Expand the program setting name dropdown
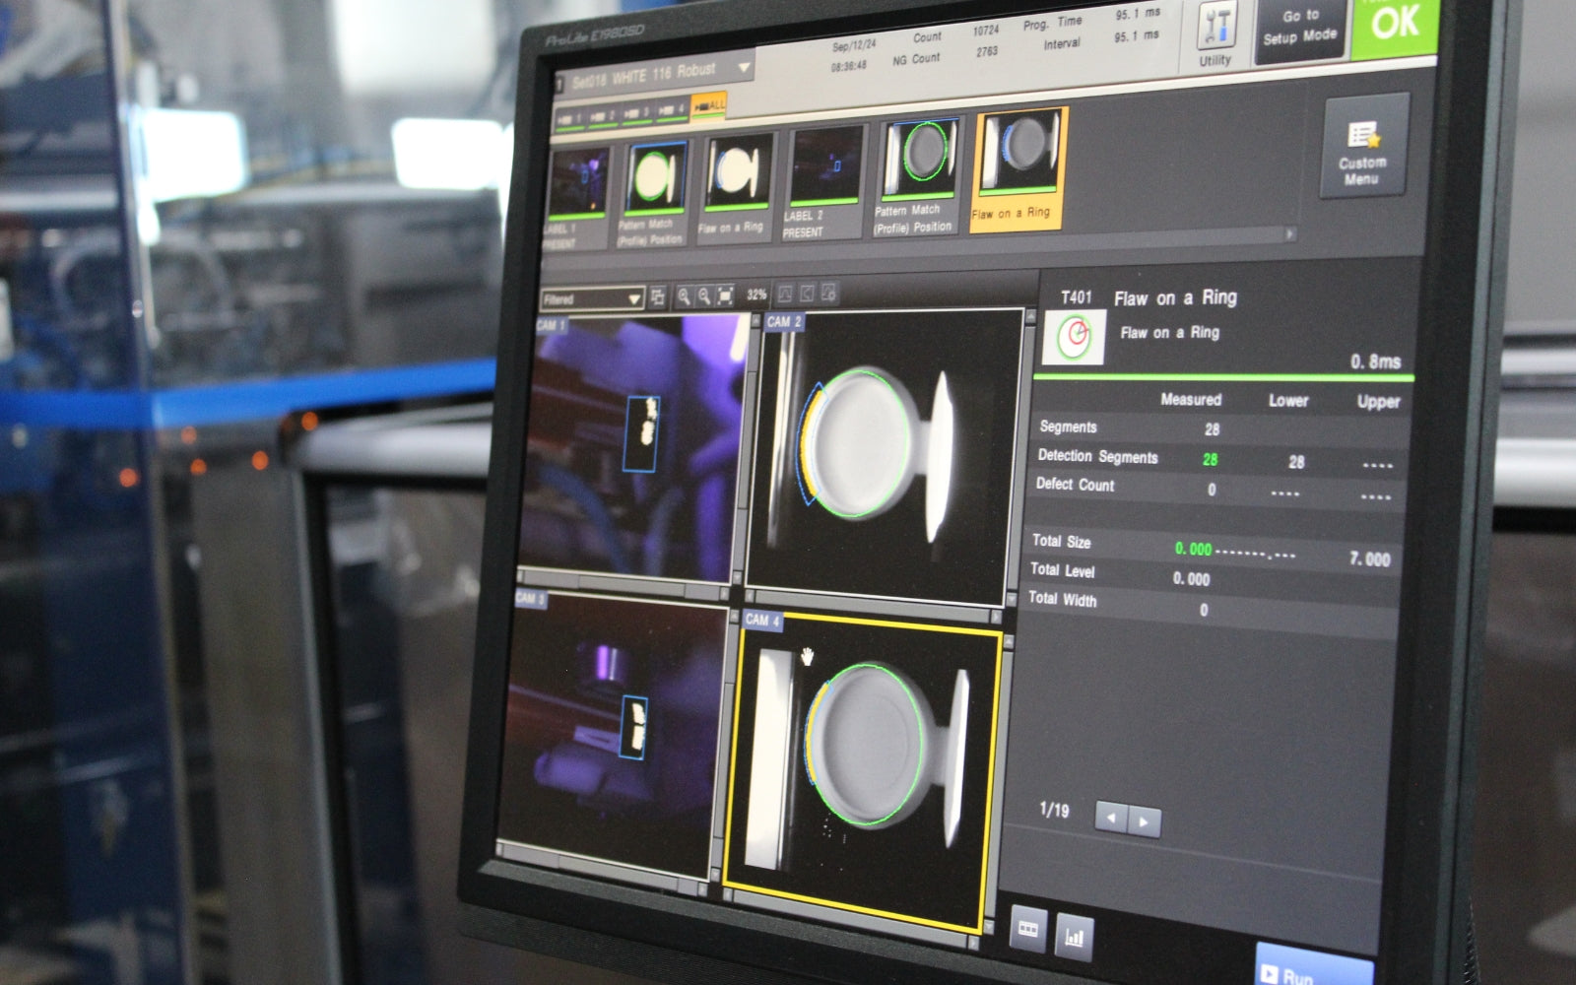Screen dimensions: 1576x985 [745, 69]
